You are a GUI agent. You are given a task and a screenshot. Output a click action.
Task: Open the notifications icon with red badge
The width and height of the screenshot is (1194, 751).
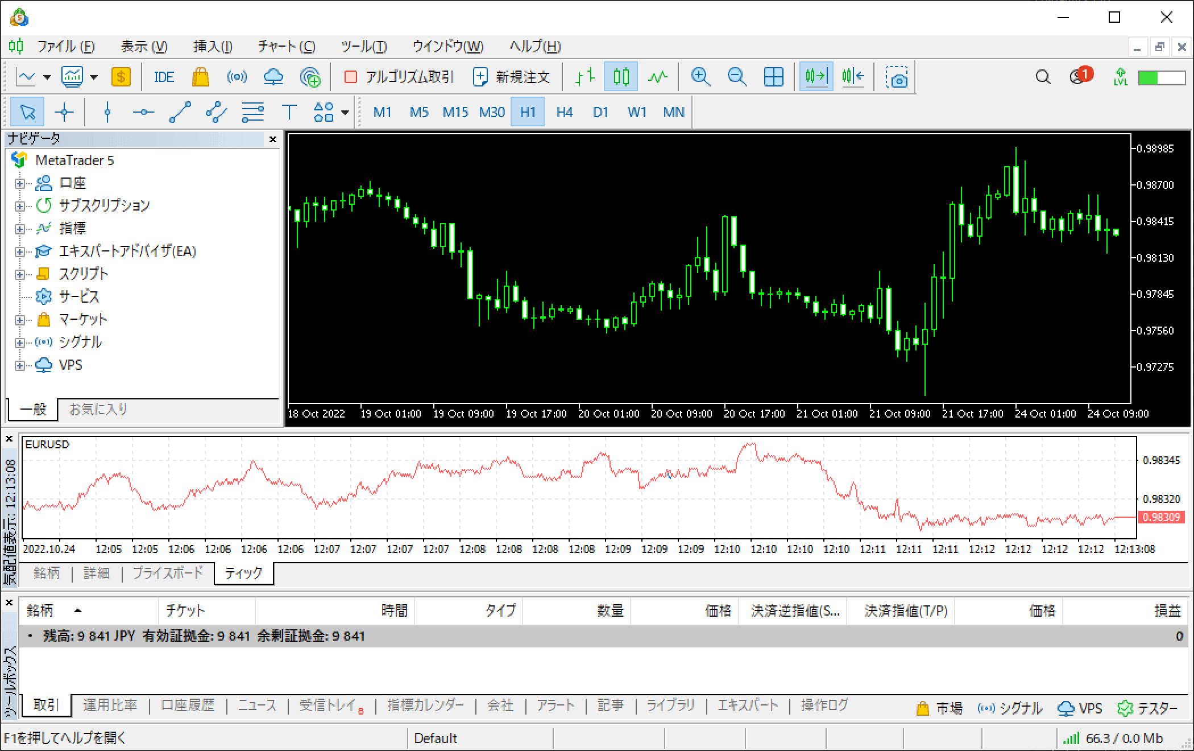click(1080, 76)
